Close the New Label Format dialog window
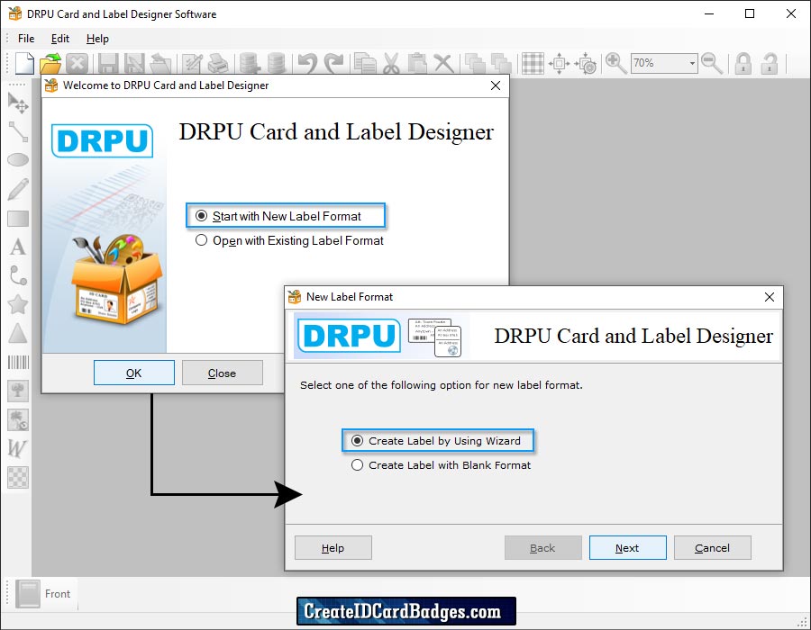This screenshot has width=811, height=630. 770,297
